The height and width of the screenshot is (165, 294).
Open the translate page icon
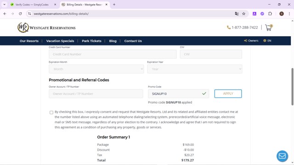[237, 14]
